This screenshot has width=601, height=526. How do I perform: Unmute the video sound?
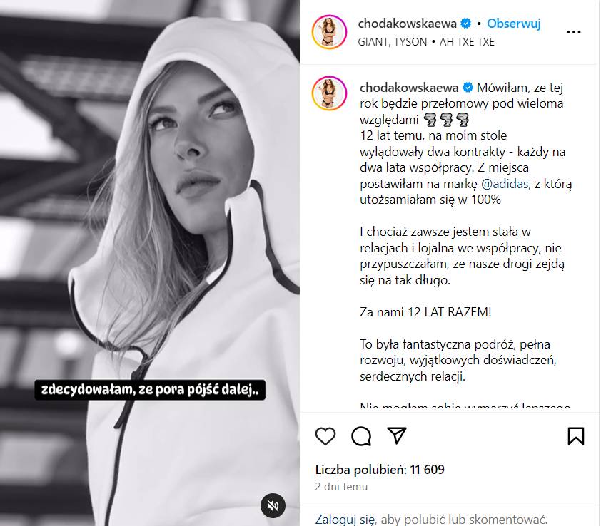[x=273, y=506]
